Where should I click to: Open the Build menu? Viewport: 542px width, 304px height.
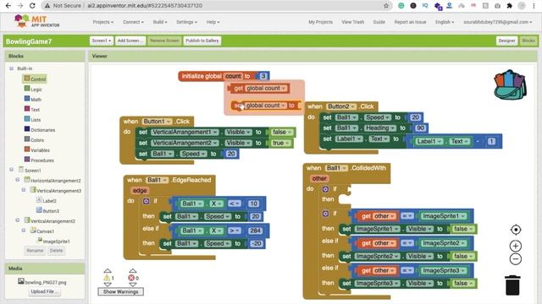click(160, 22)
